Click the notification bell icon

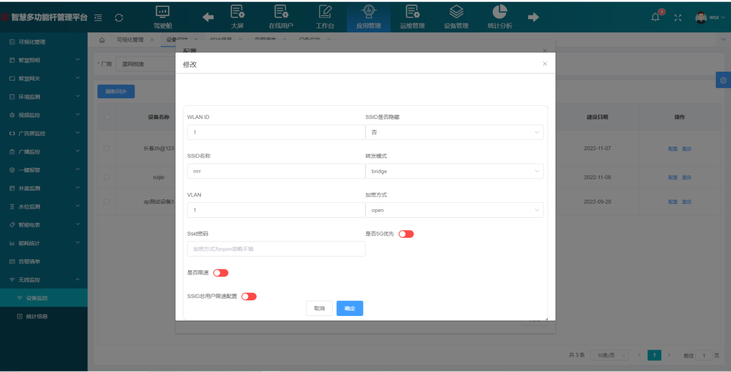pos(654,17)
